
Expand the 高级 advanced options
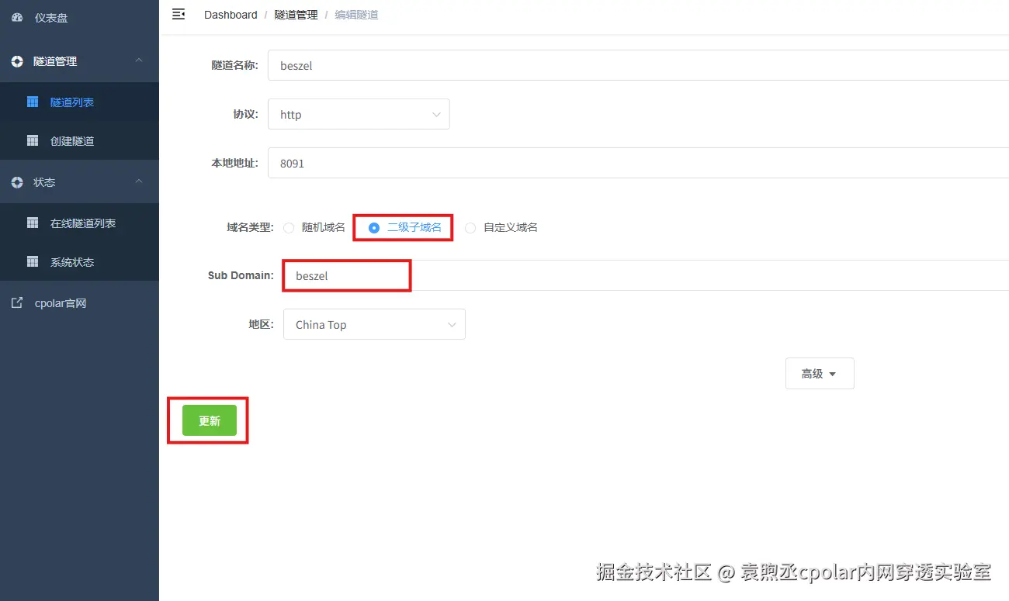tap(820, 373)
